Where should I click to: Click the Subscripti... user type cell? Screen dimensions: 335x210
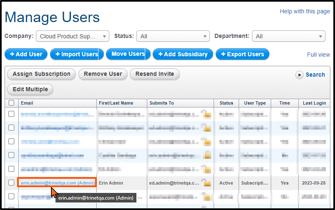[254, 183]
